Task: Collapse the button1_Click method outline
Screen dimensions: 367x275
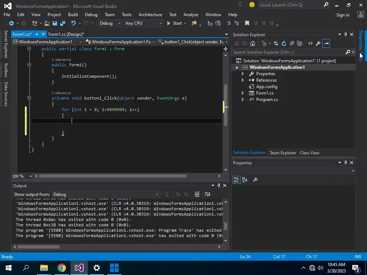Action: [29, 98]
